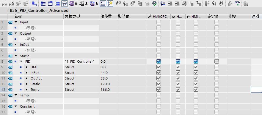Toggle monitoring with the glasses icon
The image size is (262, 115).
pos(237,3)
